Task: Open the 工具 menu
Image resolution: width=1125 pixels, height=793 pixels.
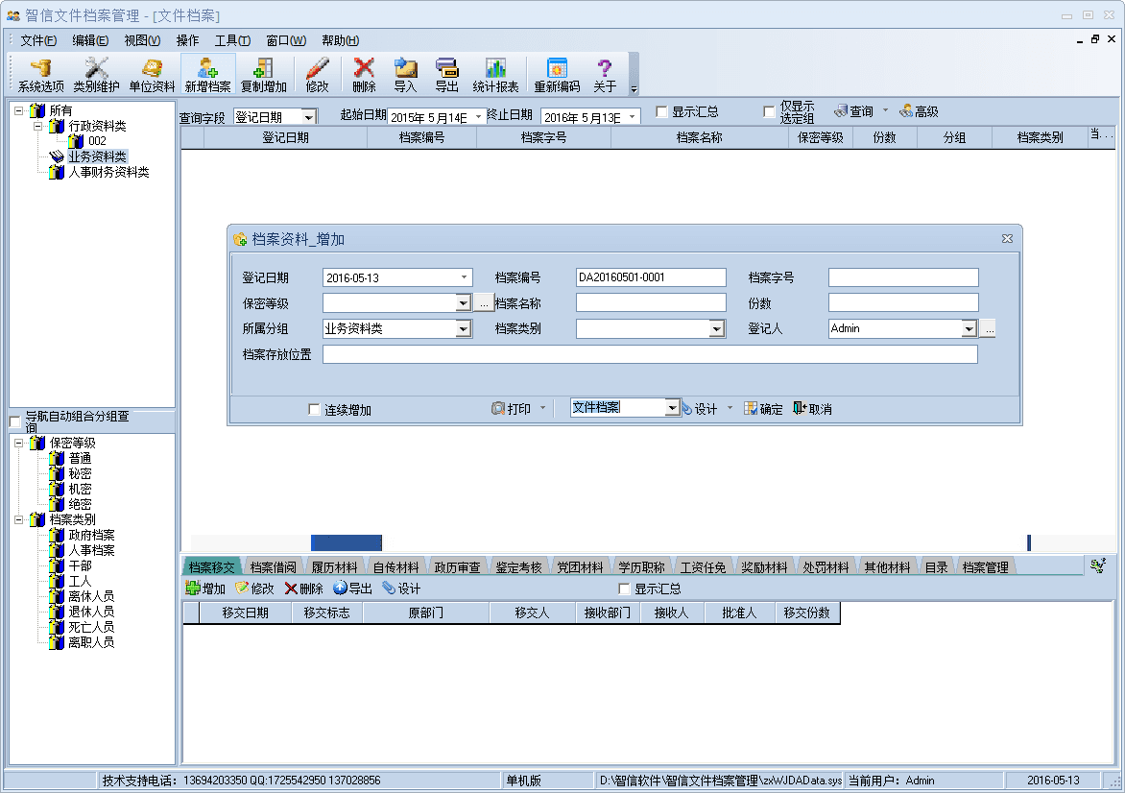Action: [x=231, y=40]
